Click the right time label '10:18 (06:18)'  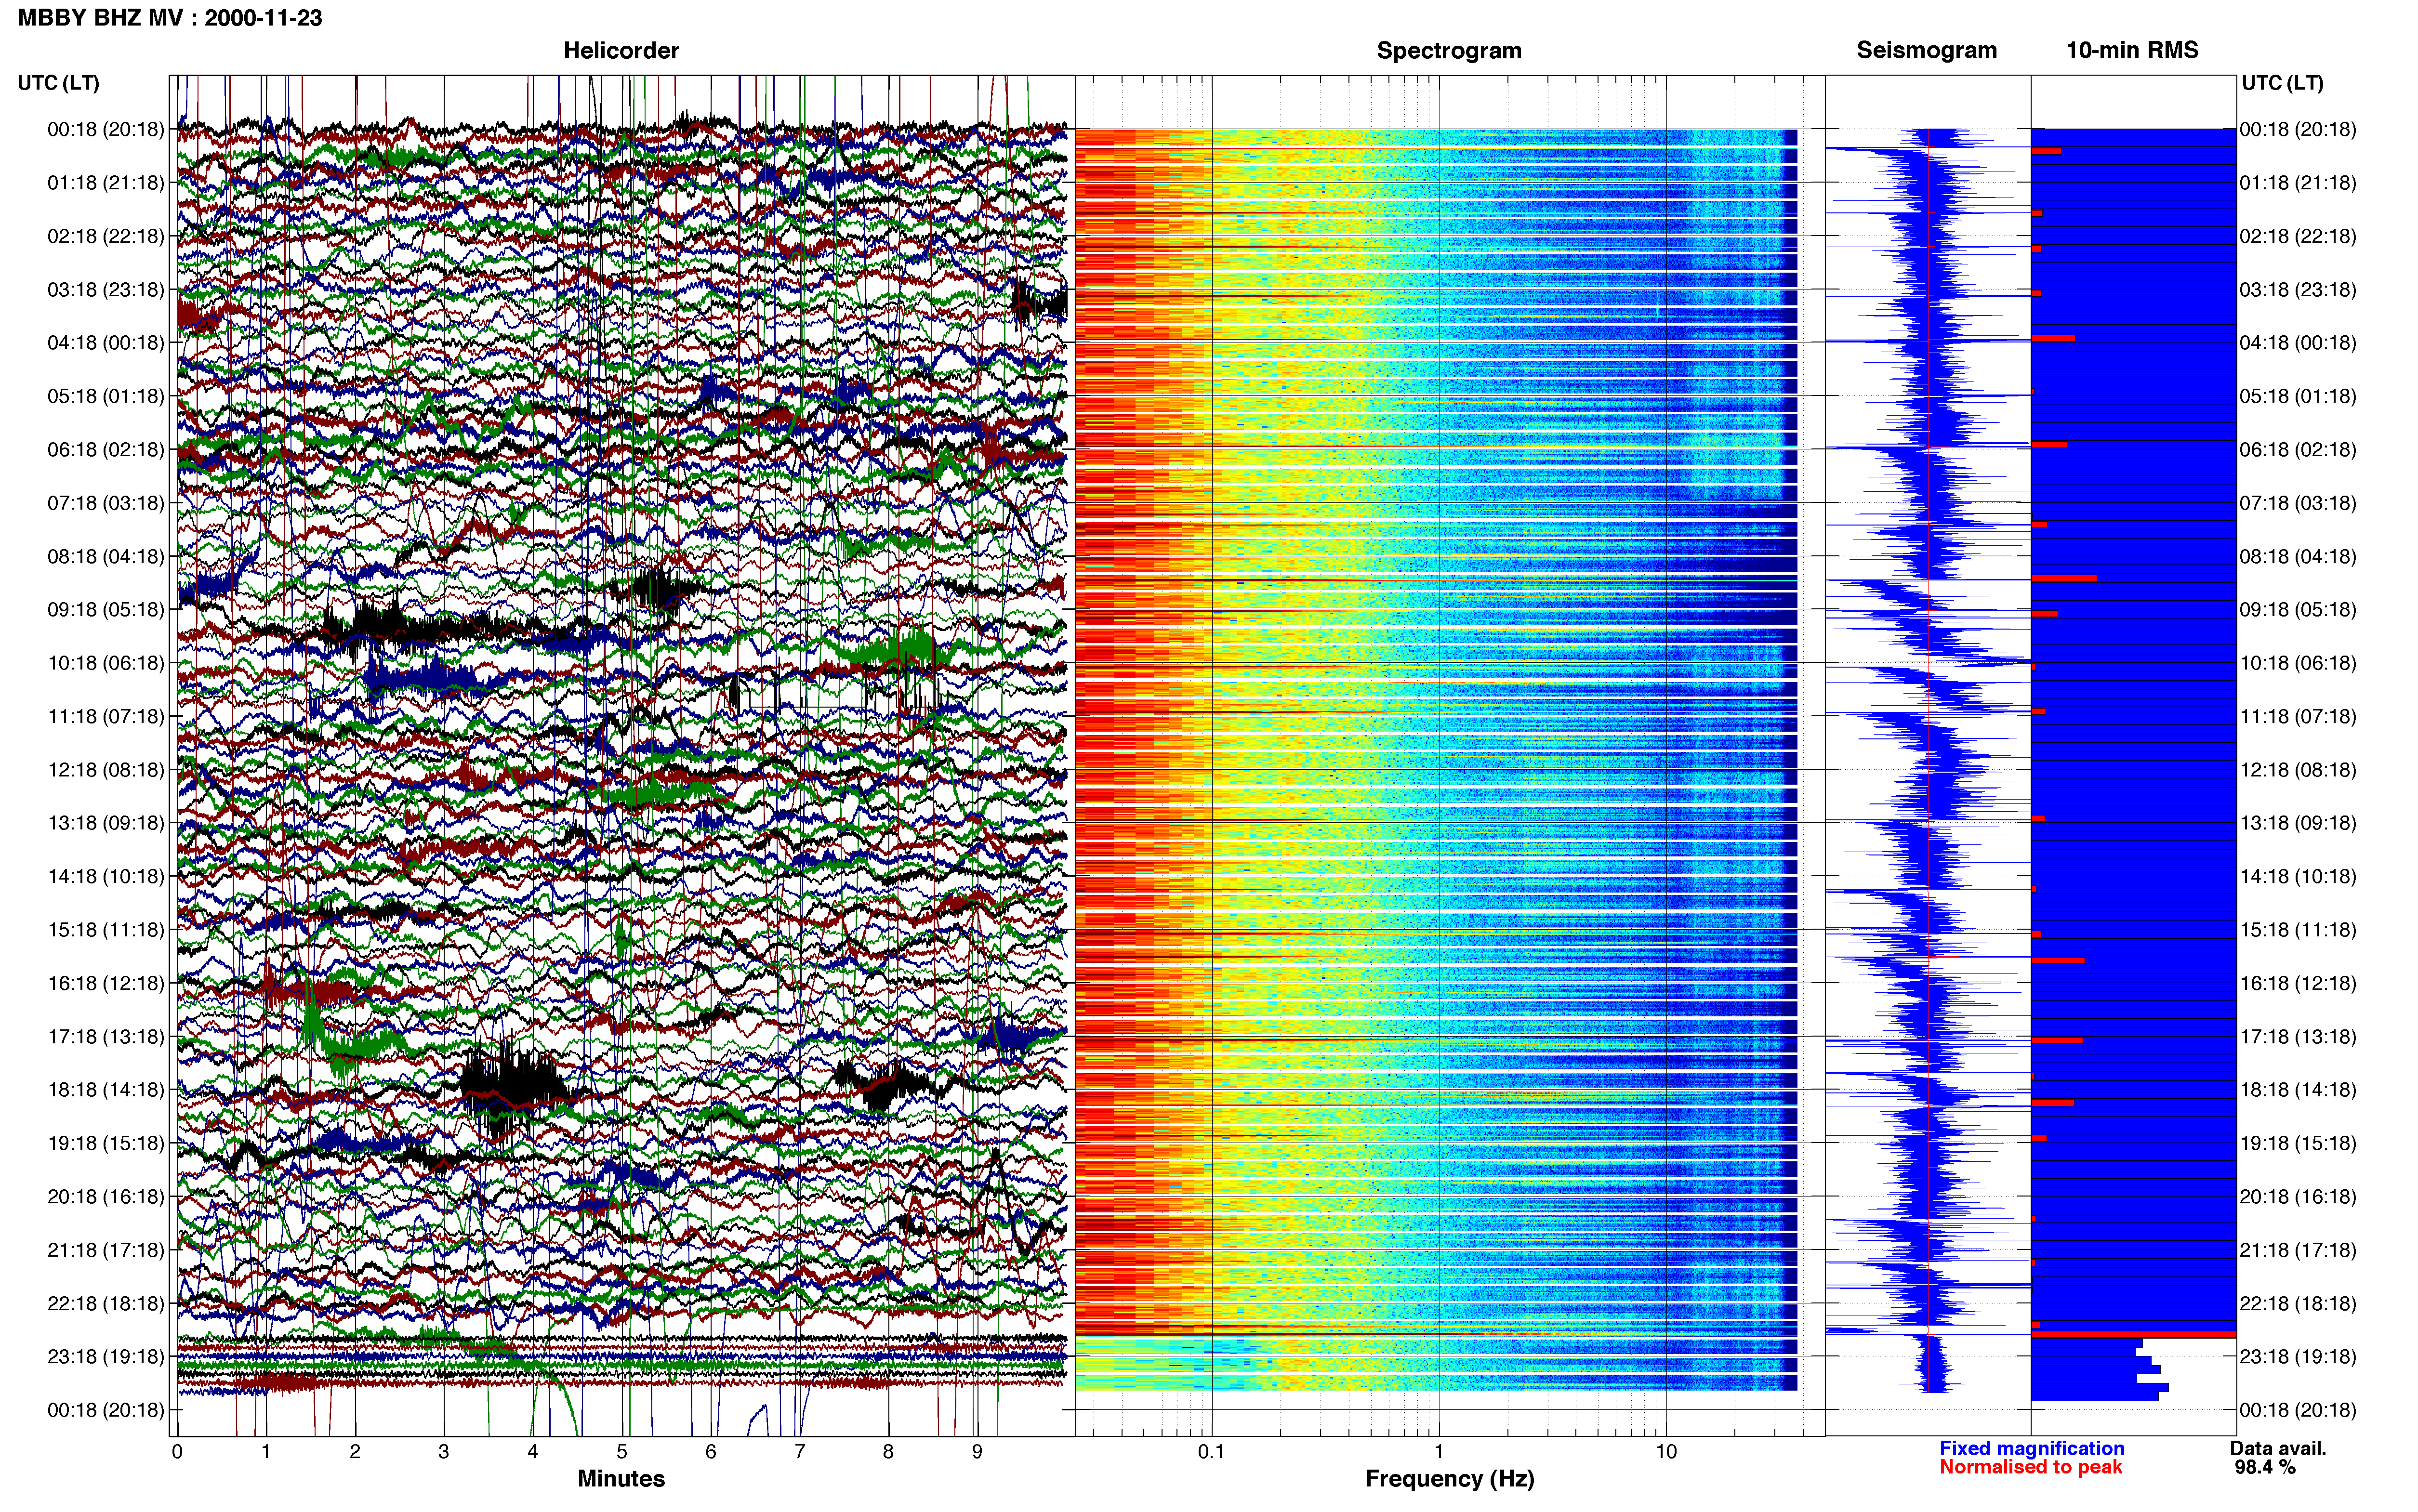[2298, 662]
